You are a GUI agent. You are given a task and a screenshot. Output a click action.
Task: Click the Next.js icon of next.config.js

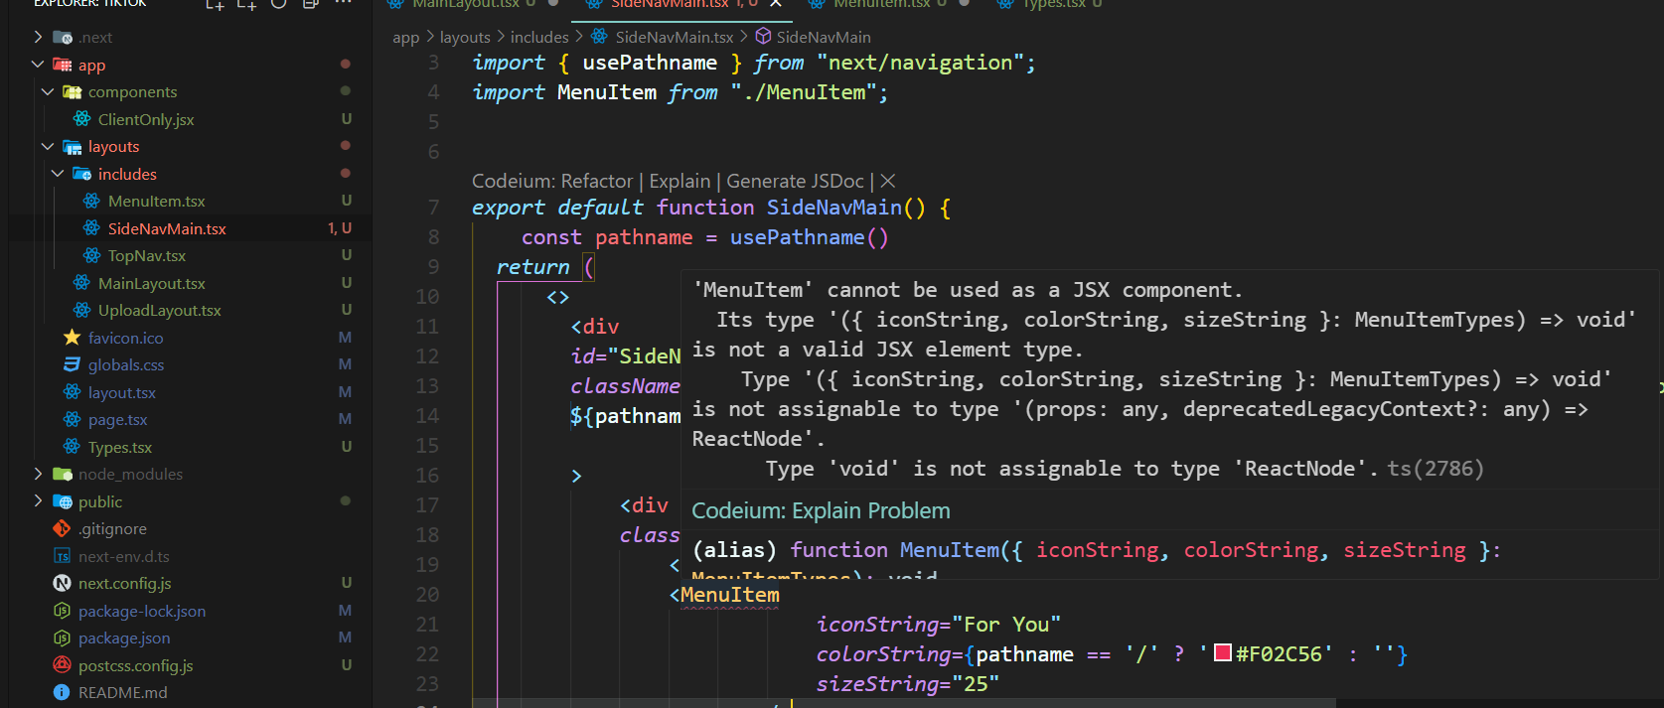tap(62, 583)
